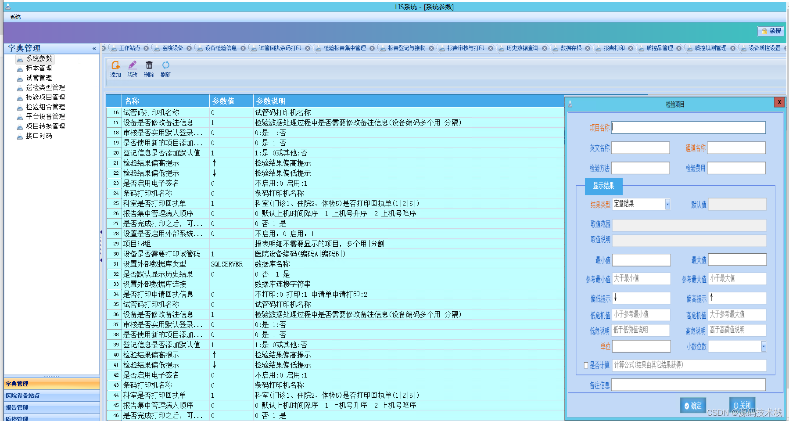Select 试管管理 in the dictionary tree
Viewport: 789px width, 421px height.
click(x=39, y=78)
